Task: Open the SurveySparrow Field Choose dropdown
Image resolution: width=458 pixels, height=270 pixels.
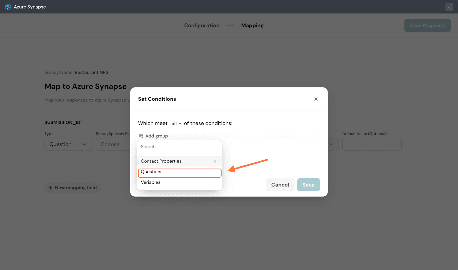Action: [113, 144]
